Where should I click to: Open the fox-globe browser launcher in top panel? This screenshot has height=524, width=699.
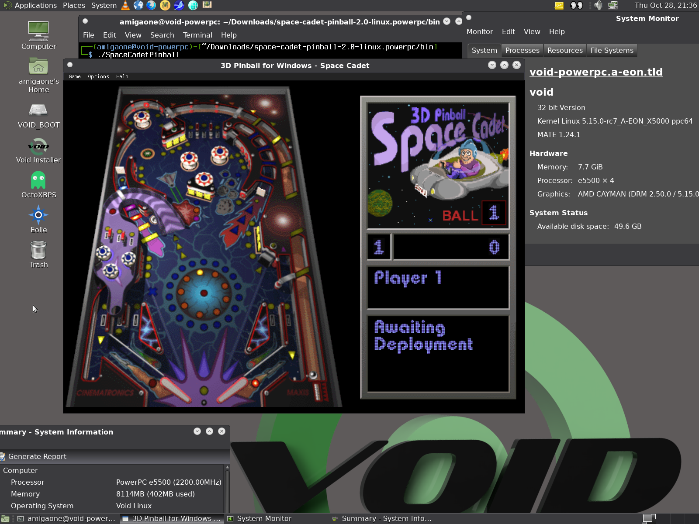pos(151,5)
